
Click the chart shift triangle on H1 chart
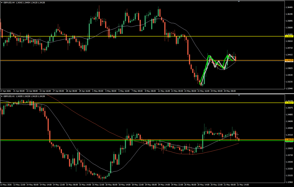click(x=239, y=95)
